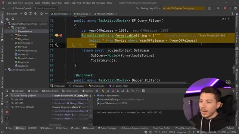The image size is (239, 134).
Task: Open the Parallel Stacks tab
Action: click(x=70, y=91)
